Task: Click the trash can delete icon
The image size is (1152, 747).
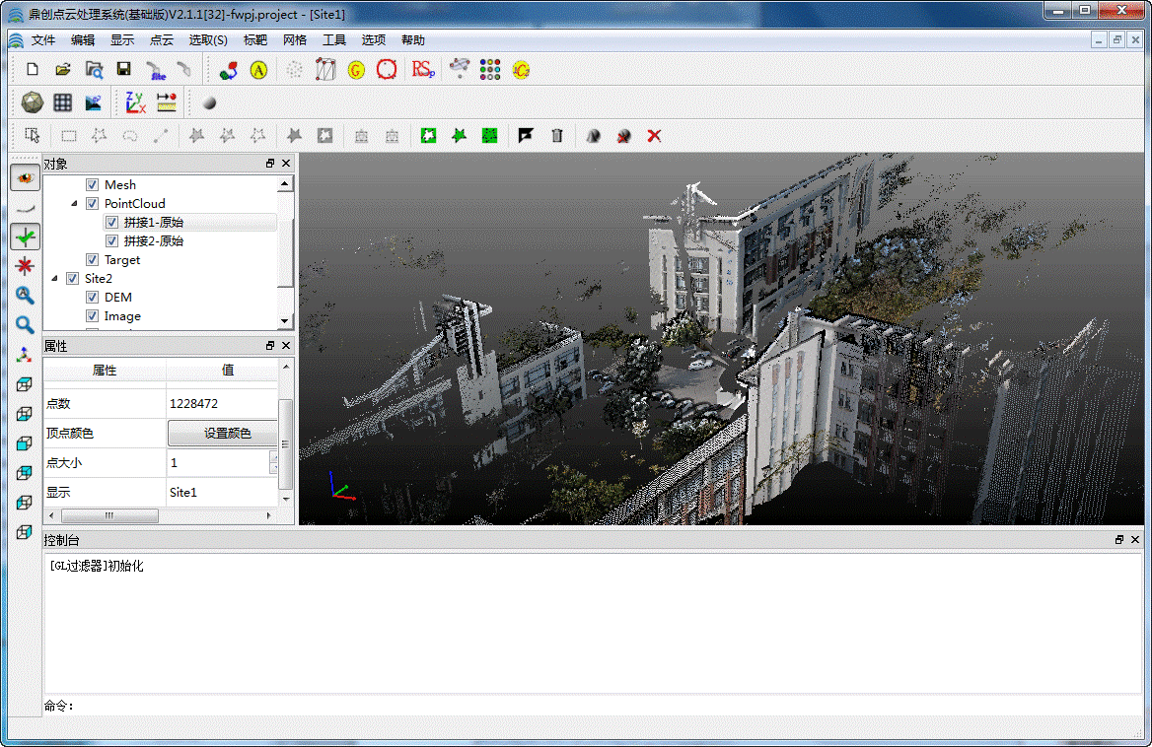Action: [557, 136]
